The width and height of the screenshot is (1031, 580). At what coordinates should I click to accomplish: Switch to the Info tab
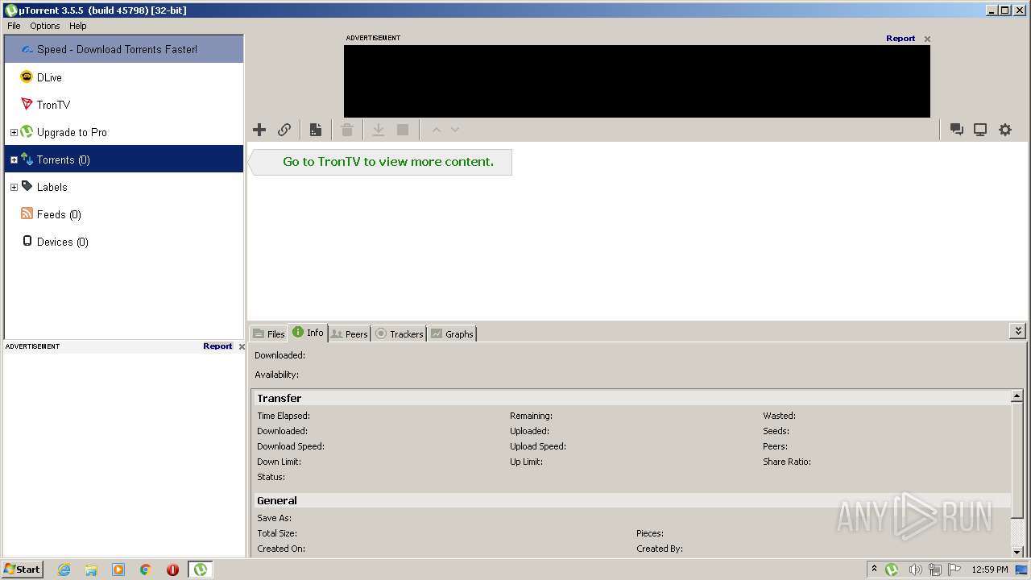pos(308,333)
